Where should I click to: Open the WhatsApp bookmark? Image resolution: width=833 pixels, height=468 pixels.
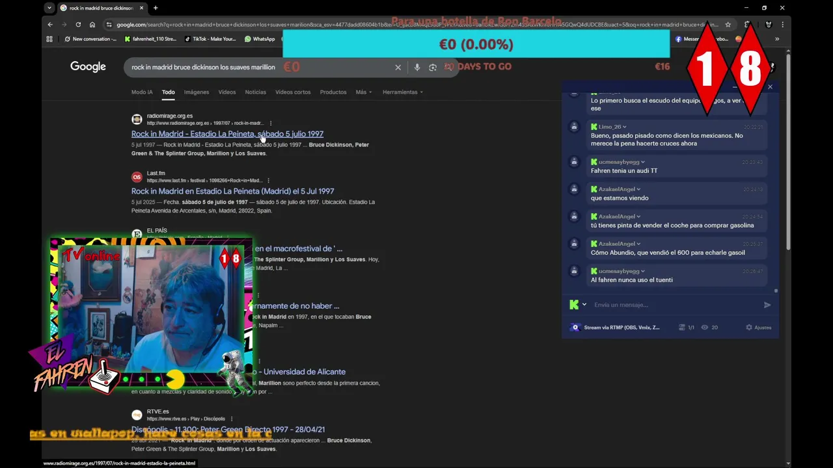pos(260,39)
